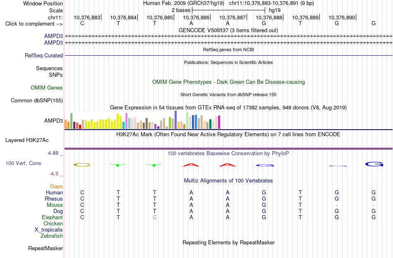Click '100 vertebrates Basewise Conservation by PhyloP' title
The width and height of the screenshot is (393, 258).
tap(228, 154)
